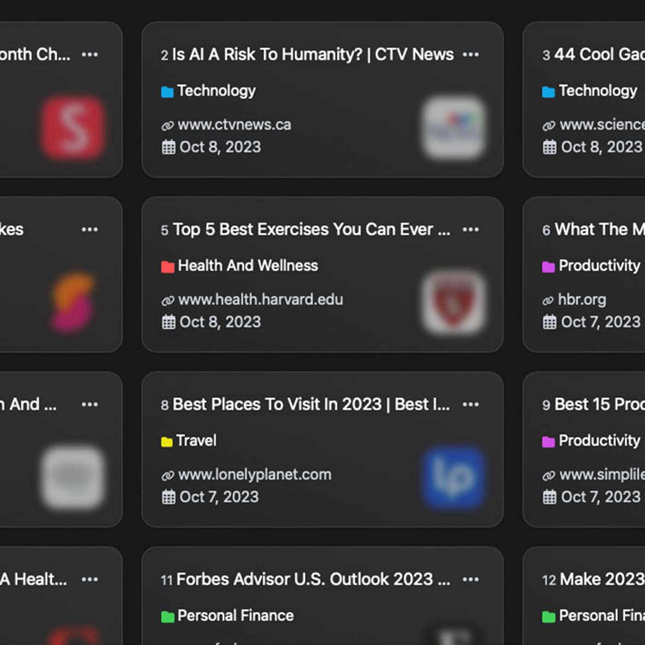The height and width of the screenshot is (645, 645).
Task: Select Productivity label on hbr.org card
Action: pos(599,266)
